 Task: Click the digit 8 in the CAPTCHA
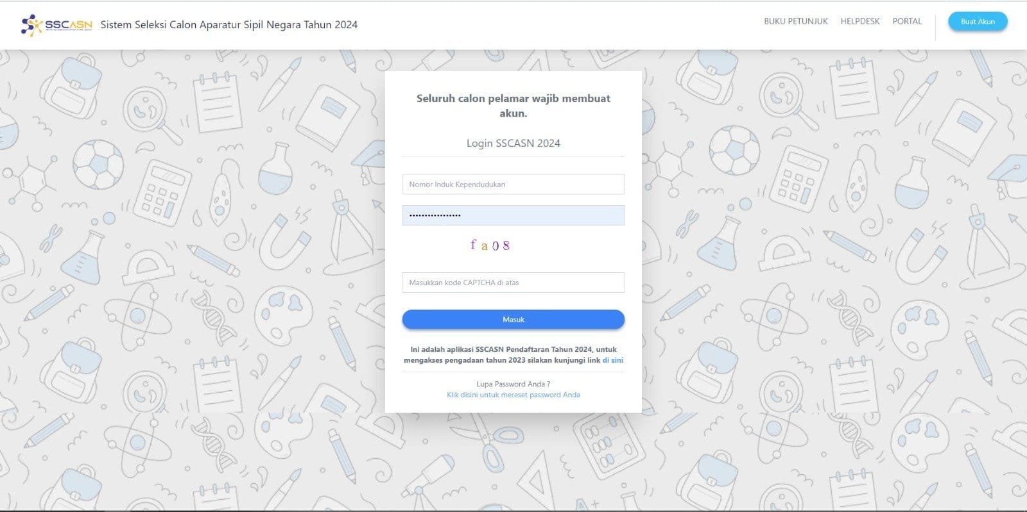point(506,245)
